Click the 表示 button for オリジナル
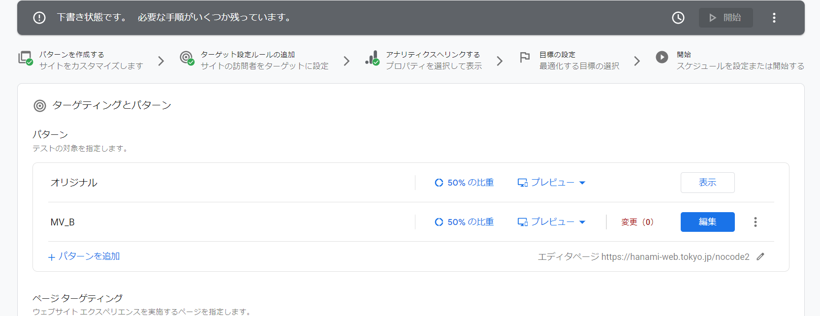This screenshot has width=820, height=316. 707,183
